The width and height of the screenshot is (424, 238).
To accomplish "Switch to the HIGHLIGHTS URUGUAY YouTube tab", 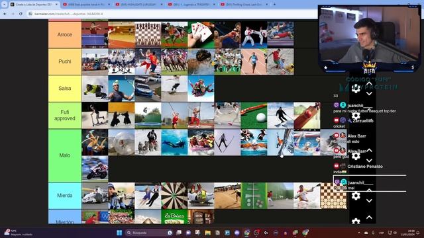I will tap(139, 5).
